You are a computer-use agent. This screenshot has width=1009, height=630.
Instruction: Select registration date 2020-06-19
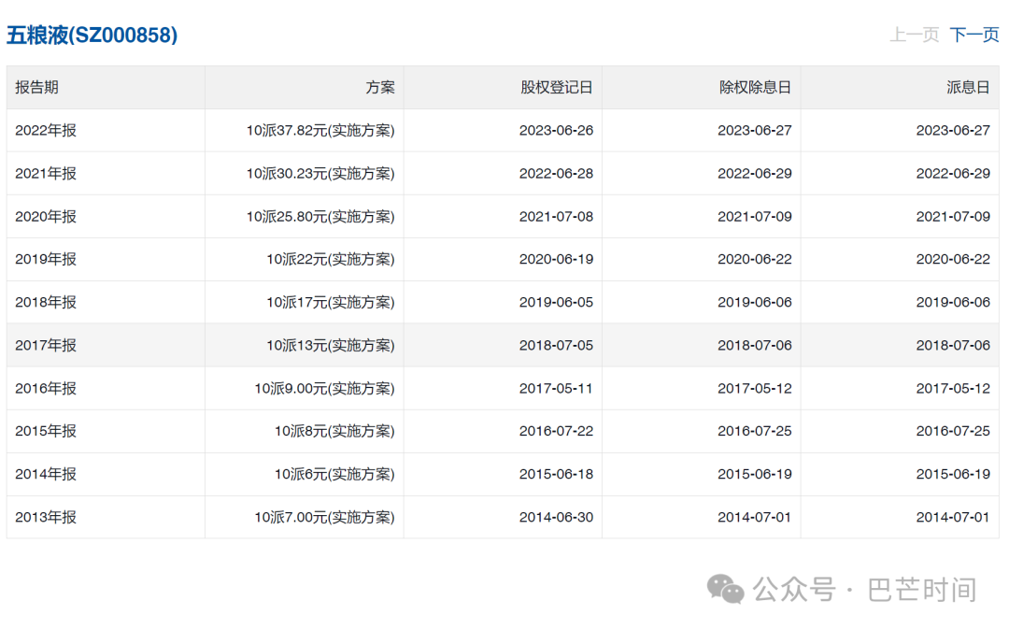557,259
